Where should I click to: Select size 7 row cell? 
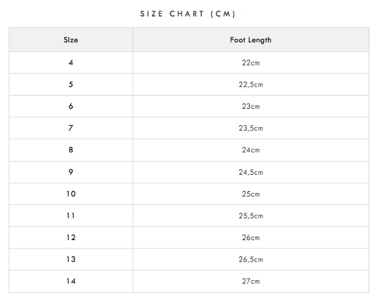click(x=71, y=128)
